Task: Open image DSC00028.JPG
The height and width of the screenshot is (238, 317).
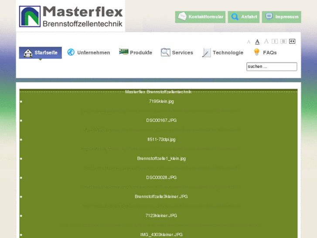Action: coord(161,178)
